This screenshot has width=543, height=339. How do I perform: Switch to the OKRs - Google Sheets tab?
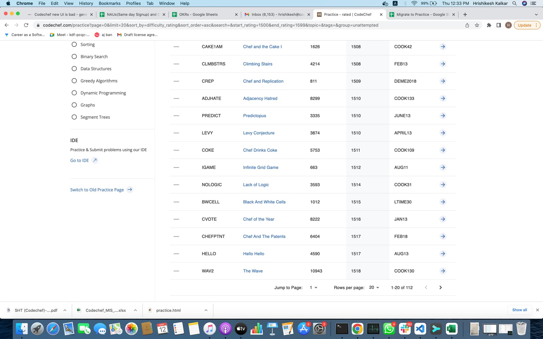pyautogui.click(x=199, y=14)
